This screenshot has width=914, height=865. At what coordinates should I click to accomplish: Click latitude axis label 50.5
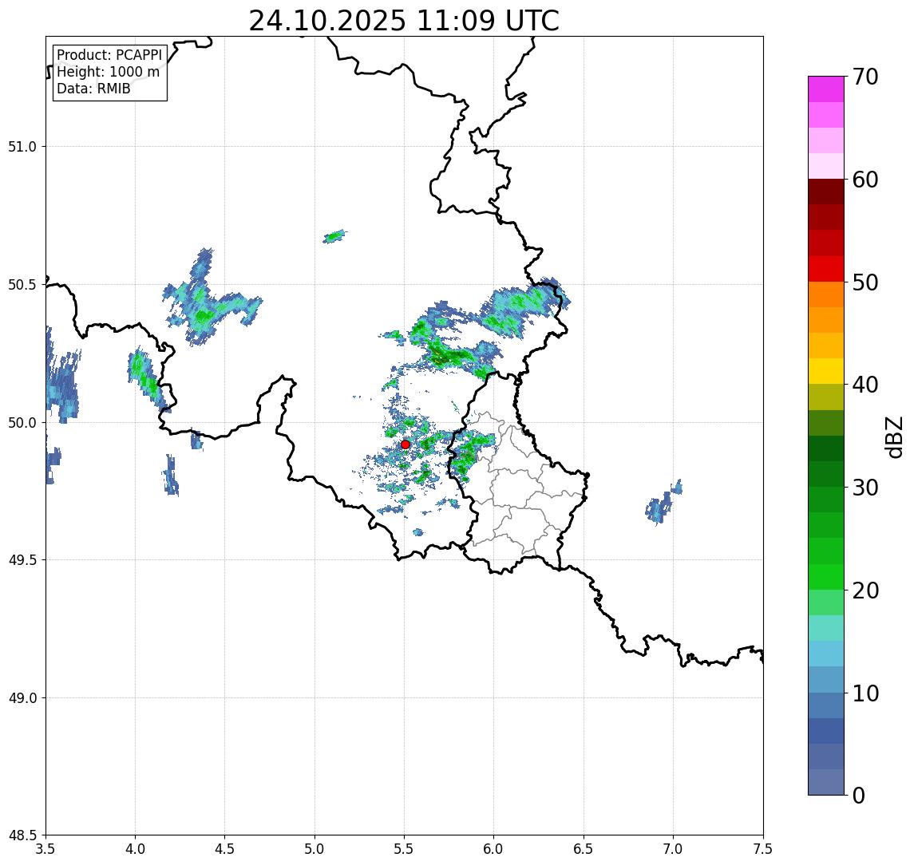pos(22,285)
